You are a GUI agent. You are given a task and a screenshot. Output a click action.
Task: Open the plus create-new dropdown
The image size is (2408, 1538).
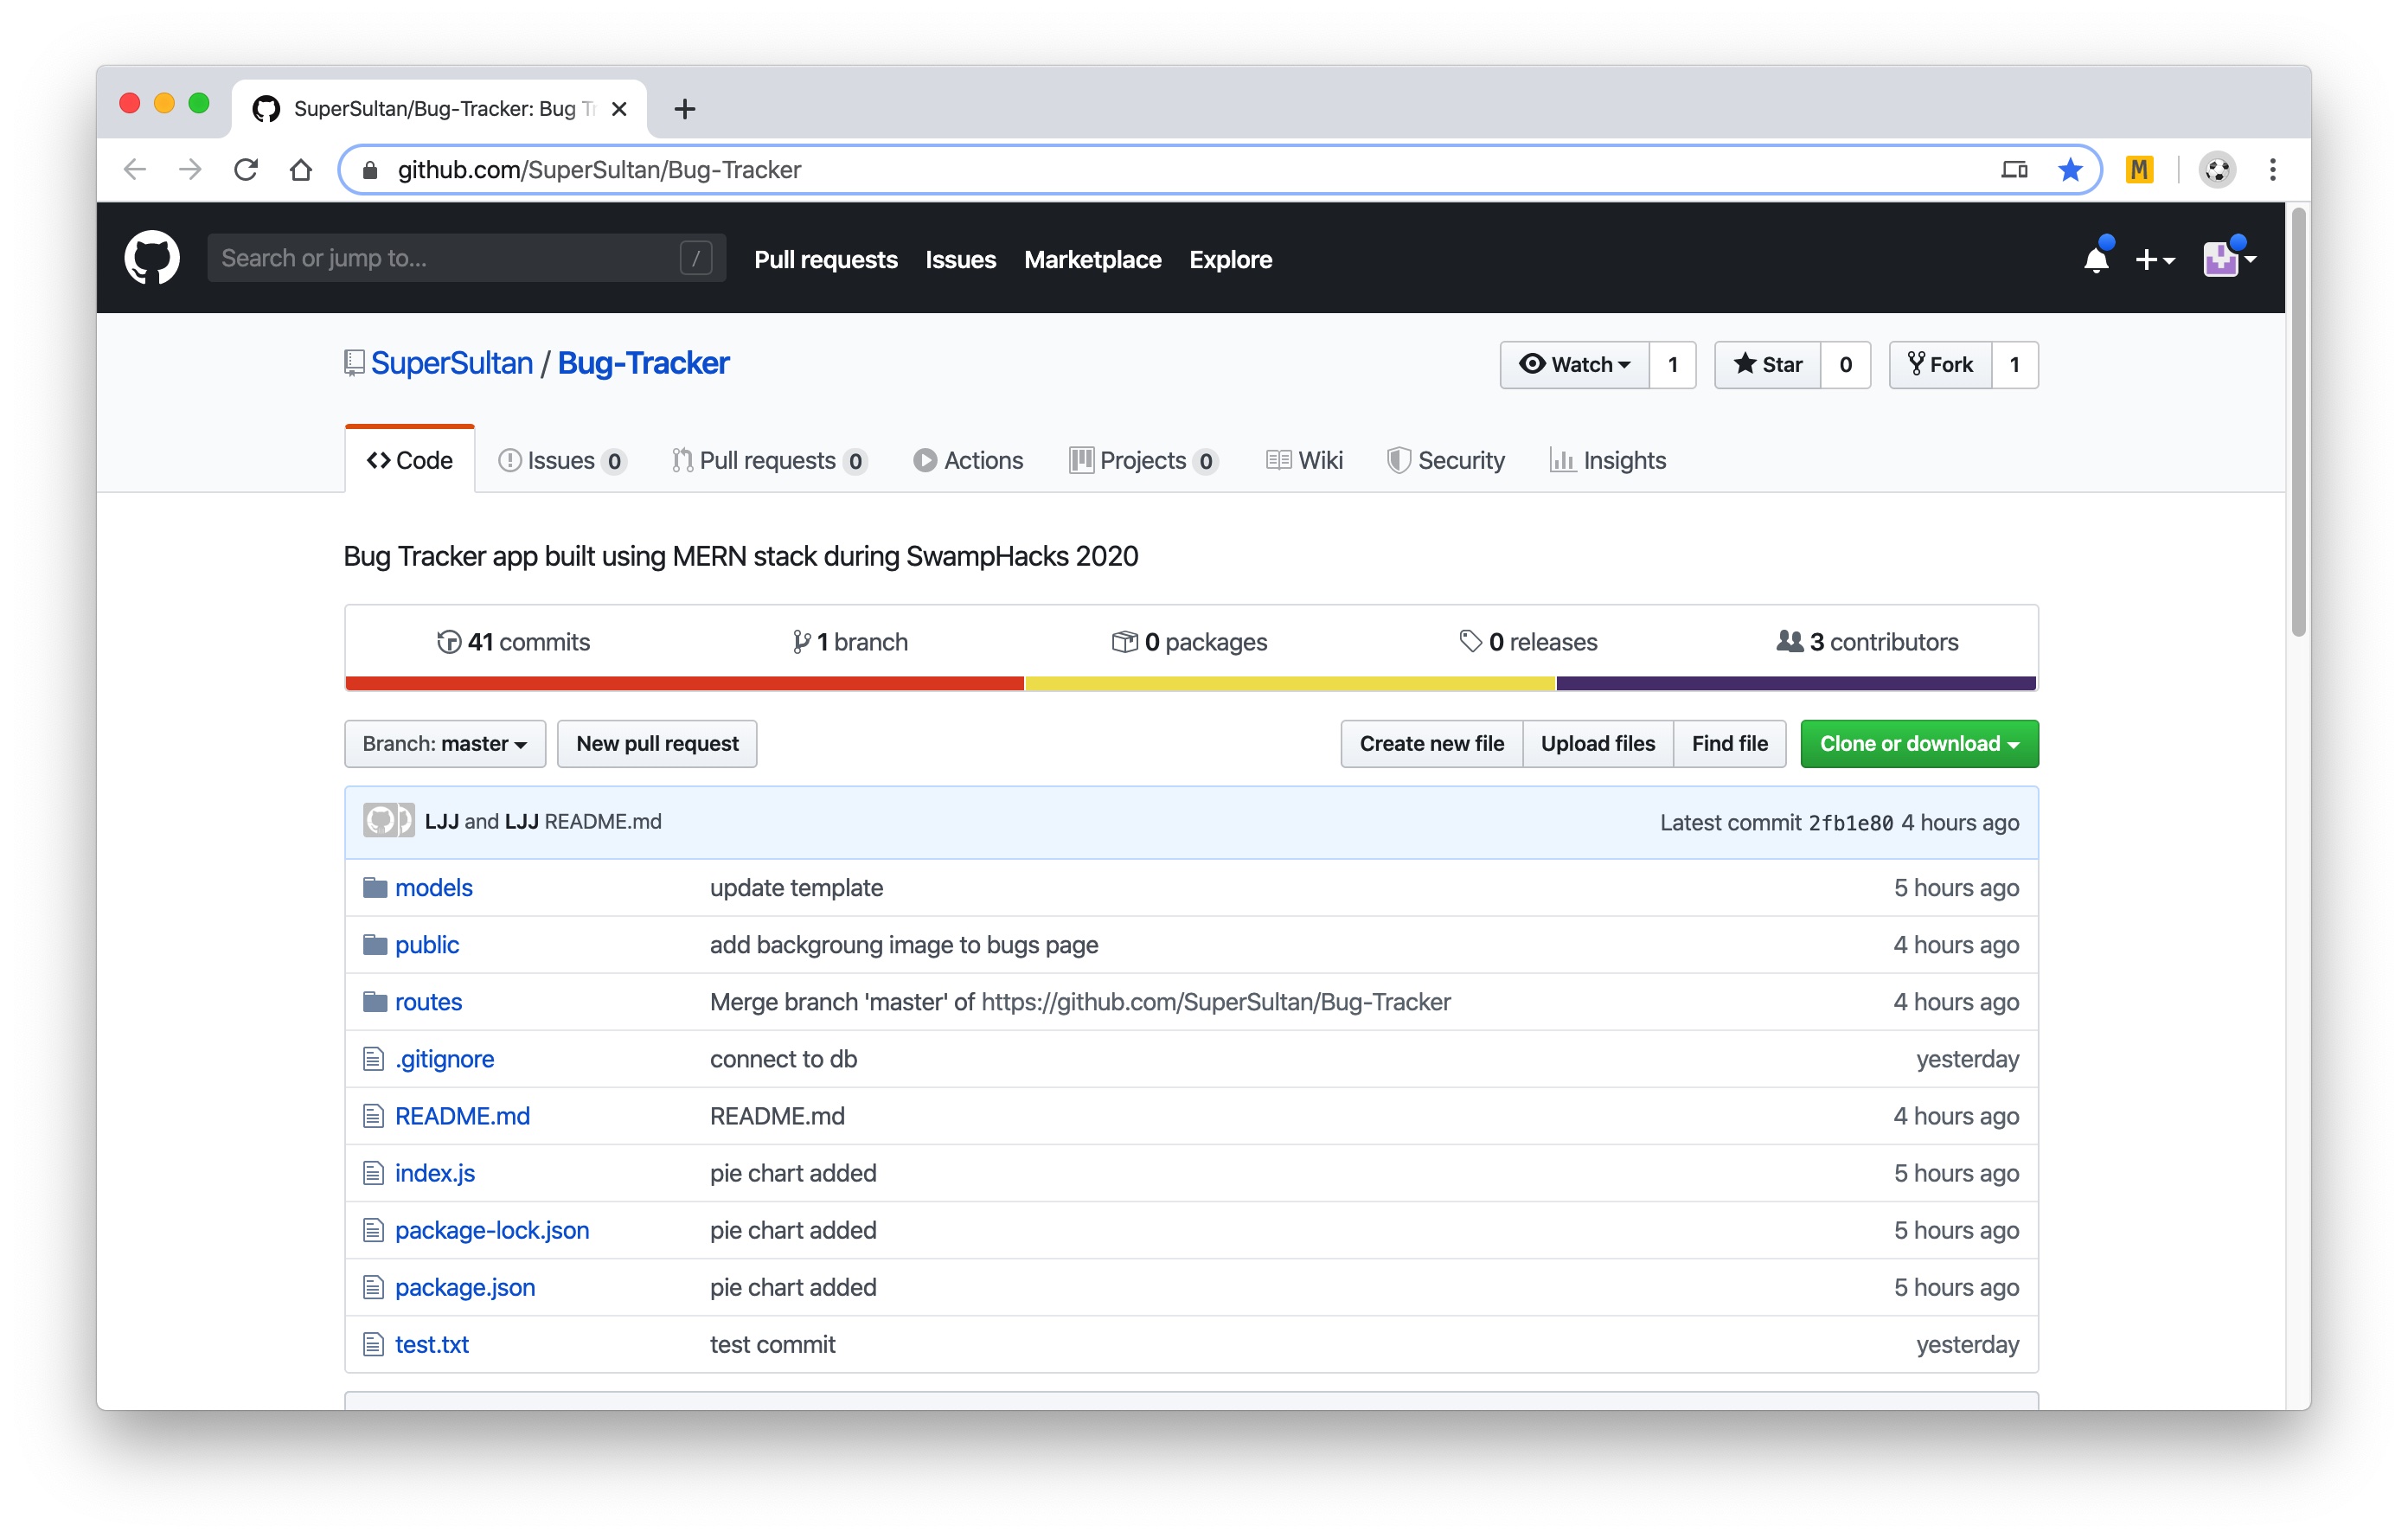[x=2154, y=259]
